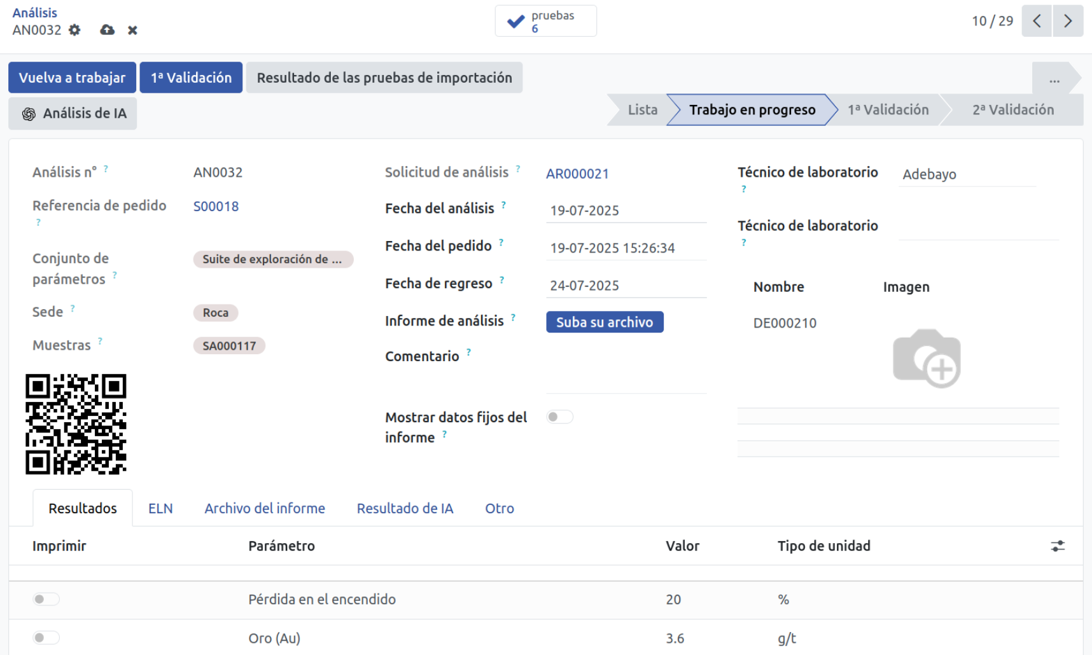Screen dimensions: 1092x655
Task: Toggle print for Pérdida en el encendido
Action: [x=46, y=599]
